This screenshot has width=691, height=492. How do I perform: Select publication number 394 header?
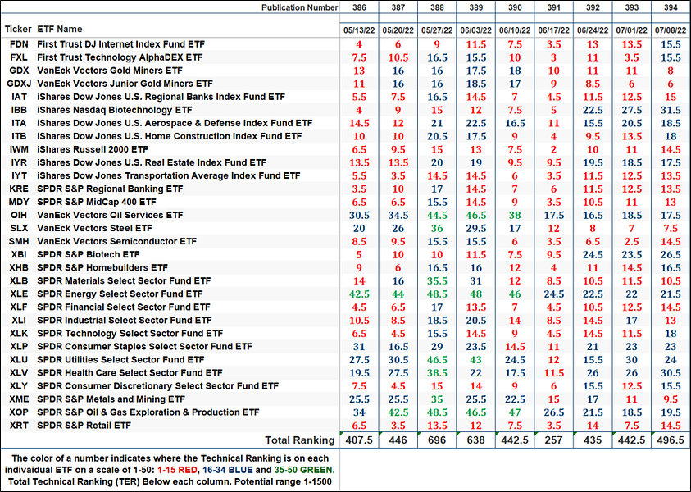[671, 7]
